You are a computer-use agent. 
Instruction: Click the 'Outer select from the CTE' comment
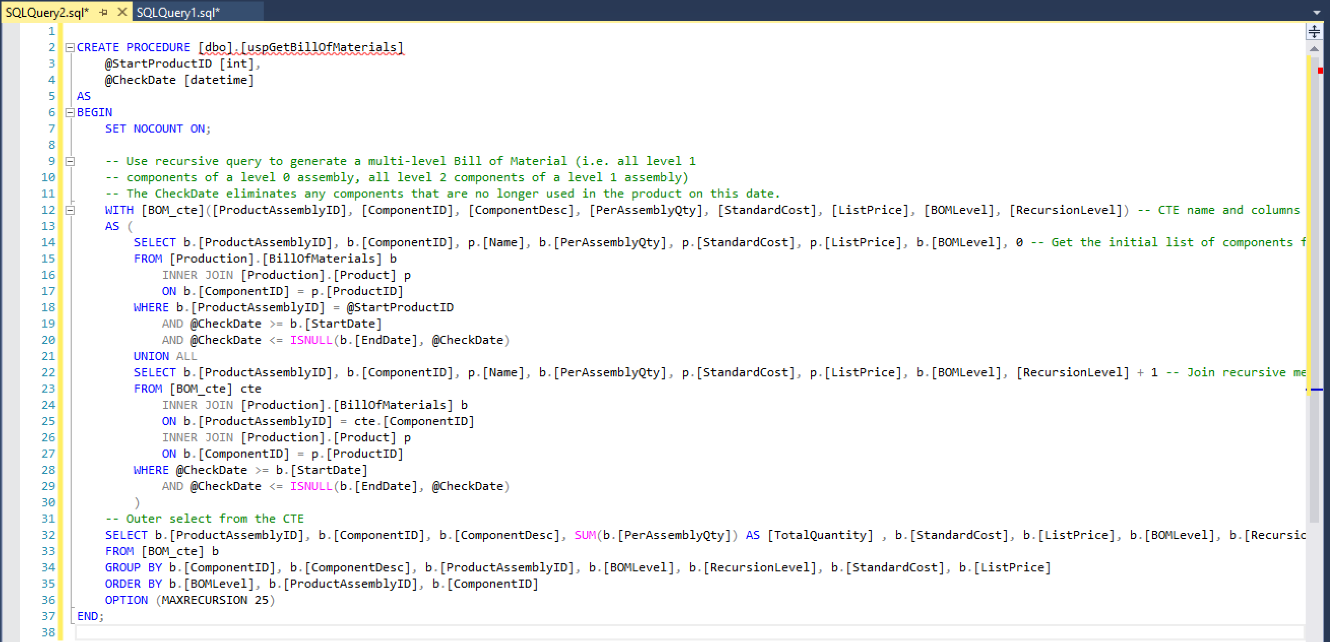pos(204,519)
